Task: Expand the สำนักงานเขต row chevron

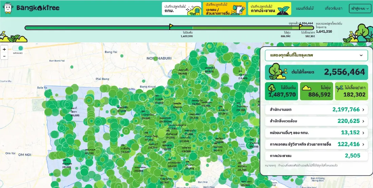Action: (363, 110)
